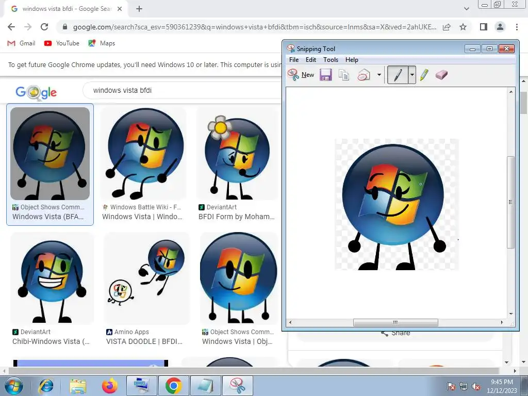Screen dimensions: 528x396
Task: Reload the Chrome page
Action: [44, 27]
